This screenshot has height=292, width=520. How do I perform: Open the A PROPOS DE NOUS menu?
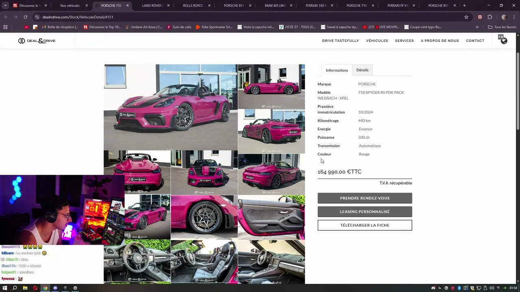pyautogui.click(x=440, y=41)
